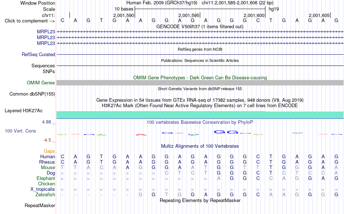Click the turquoise H3K27Ac signal bar
The height and width of the screenshot is (214, 344).
click(200, 115)
